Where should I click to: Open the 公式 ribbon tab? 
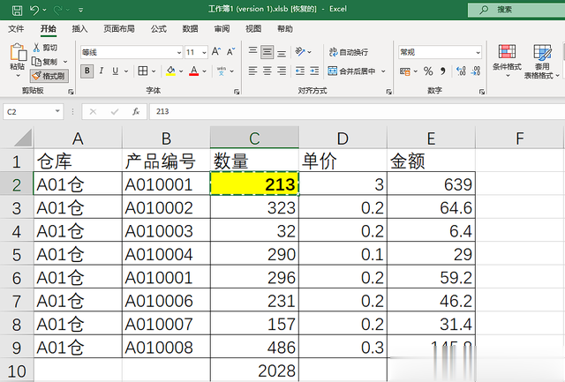pyautogui.click(x=159, y=29)
